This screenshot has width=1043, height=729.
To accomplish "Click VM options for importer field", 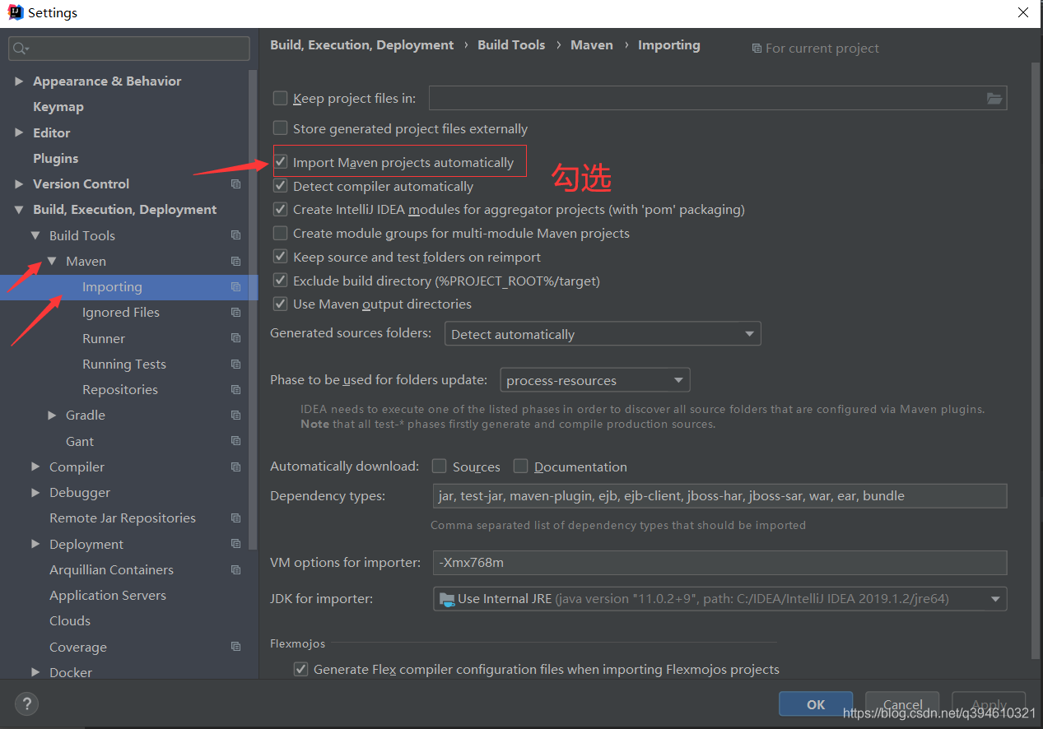I will [x=720, y=563].
